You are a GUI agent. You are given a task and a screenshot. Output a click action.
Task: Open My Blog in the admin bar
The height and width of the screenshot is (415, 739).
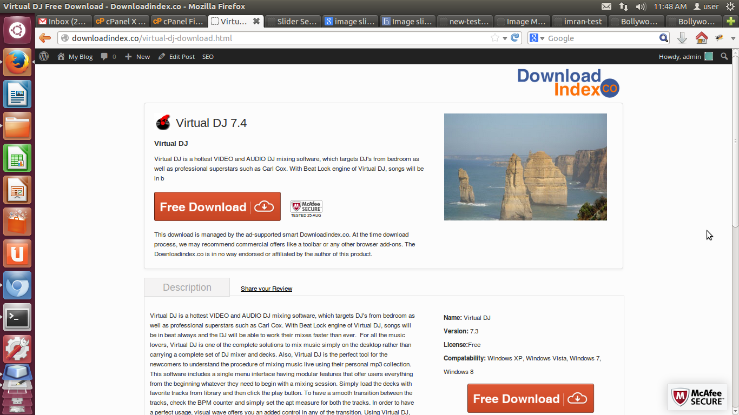point(75,56)
